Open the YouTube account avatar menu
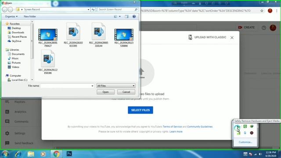 273,28
